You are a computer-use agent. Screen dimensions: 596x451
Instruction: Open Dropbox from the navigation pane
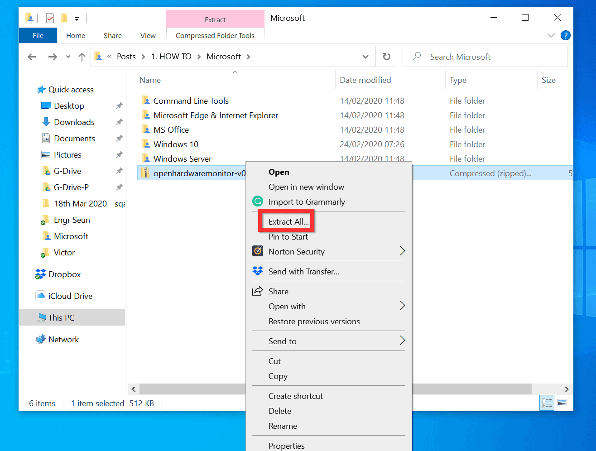pyautogui.click(x=63, y=274)
